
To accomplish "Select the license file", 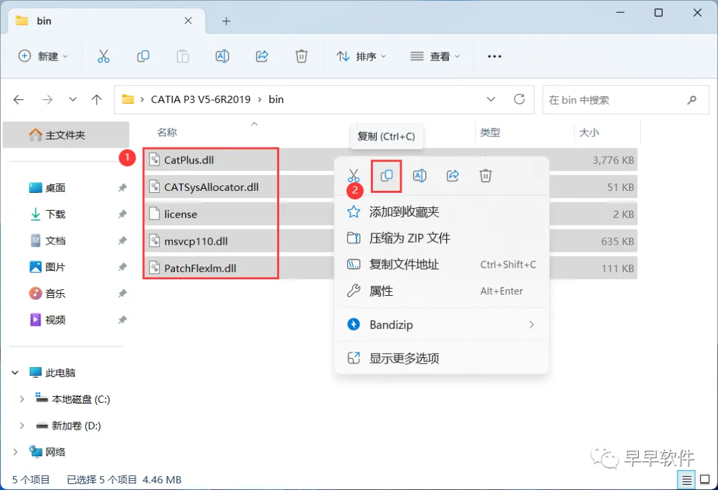I will tap(180, 214).
